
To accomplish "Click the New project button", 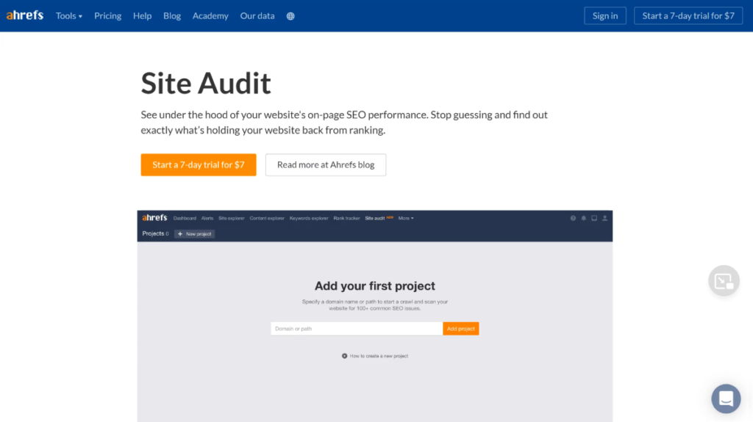I will coord(194,234).
